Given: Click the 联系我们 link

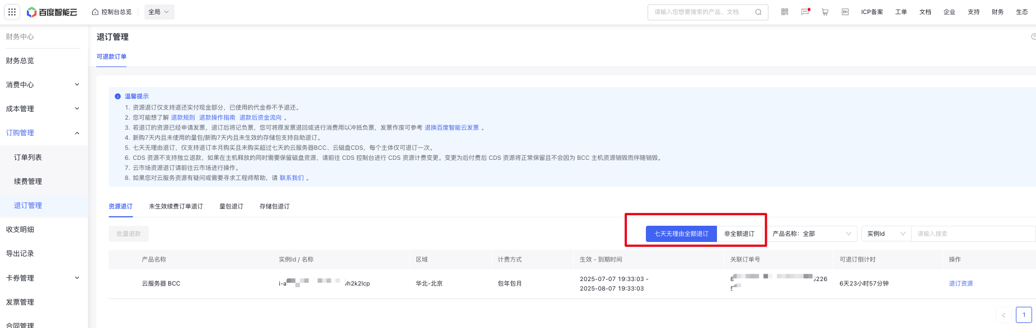Looking at the screenshot, I should (x=292, y=178).
